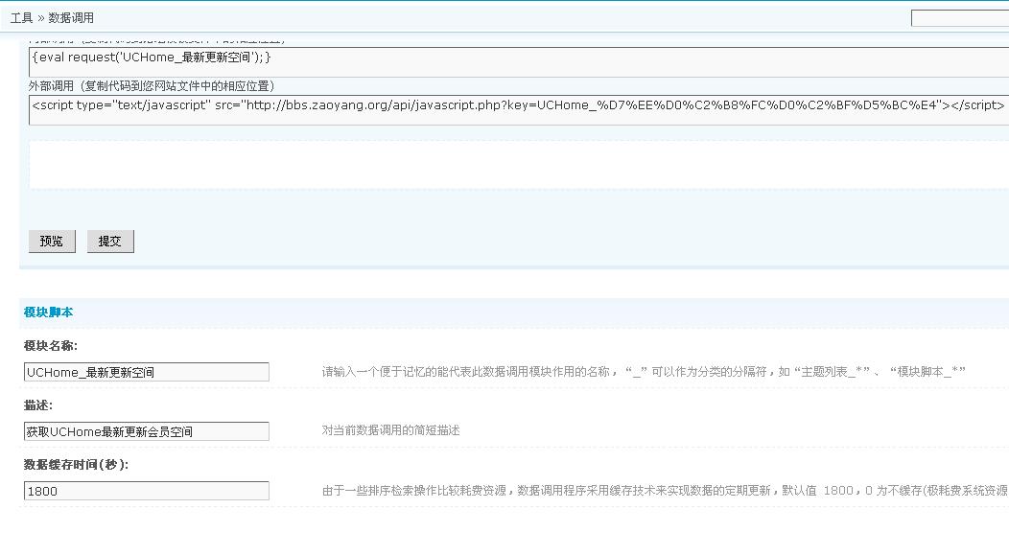Select the 数据缓存时间 input with 1800

point(146,491)
